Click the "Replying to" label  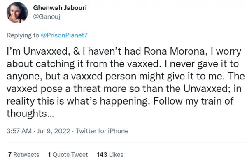coord(23,36)
